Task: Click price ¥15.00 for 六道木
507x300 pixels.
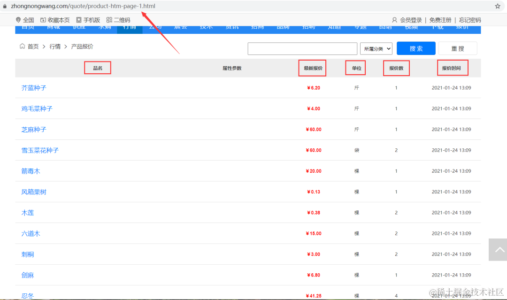Action: coord(313,233)
